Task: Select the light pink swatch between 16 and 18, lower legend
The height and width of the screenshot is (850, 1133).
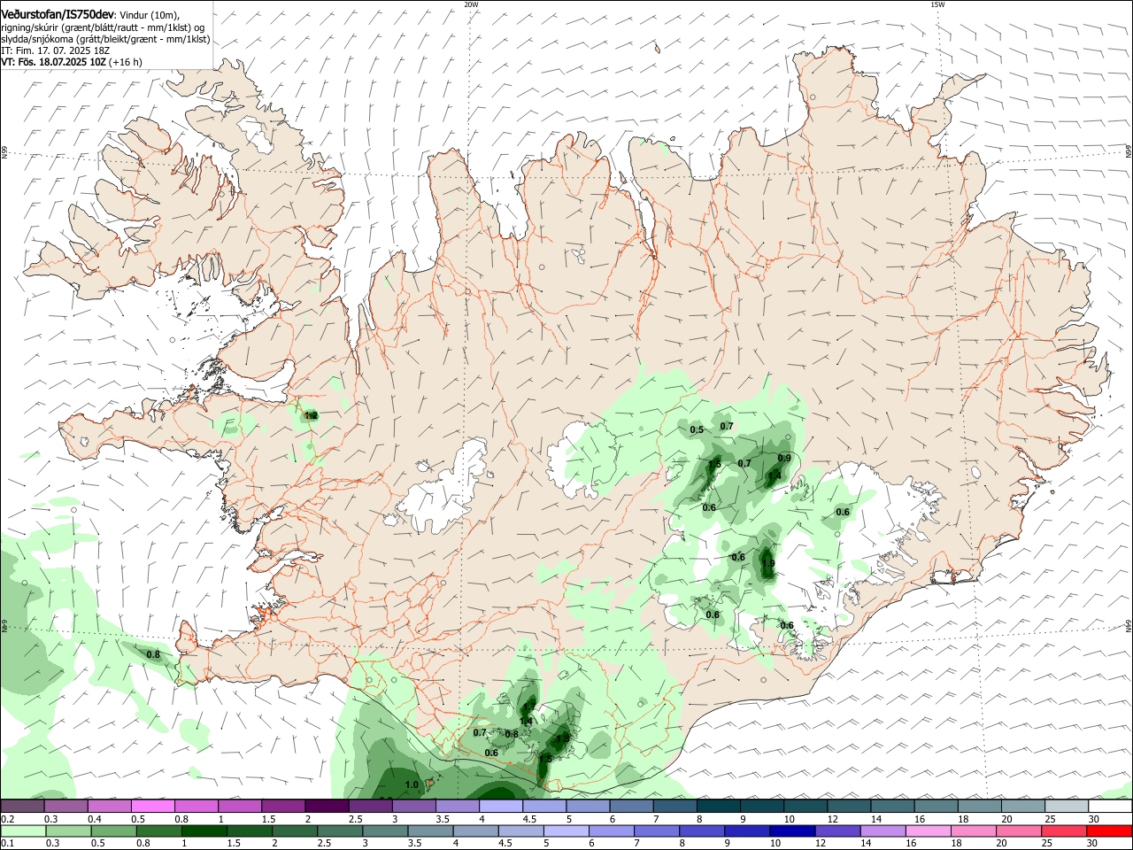Action: pos(929,831)
